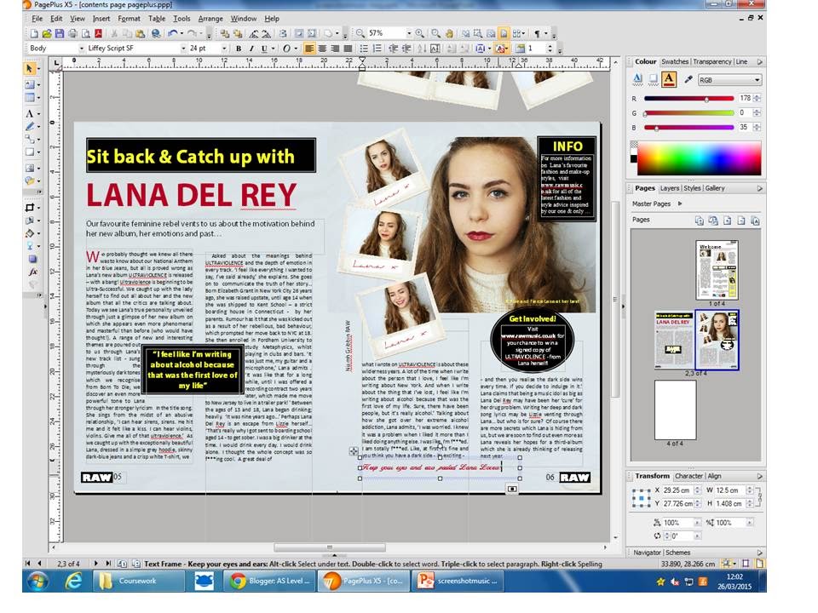
Task: Open the text colour arrow on formatting toolbar
Action: pyautogui.click(x=506, y=49)
